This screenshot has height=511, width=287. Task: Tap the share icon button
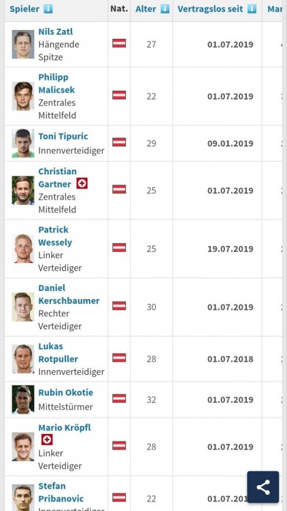(263, 487)
